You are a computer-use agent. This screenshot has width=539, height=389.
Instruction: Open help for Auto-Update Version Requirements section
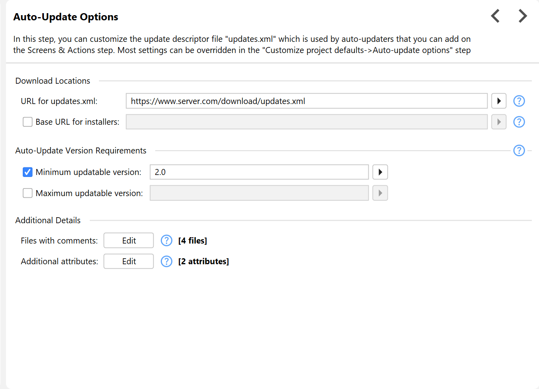519,151
